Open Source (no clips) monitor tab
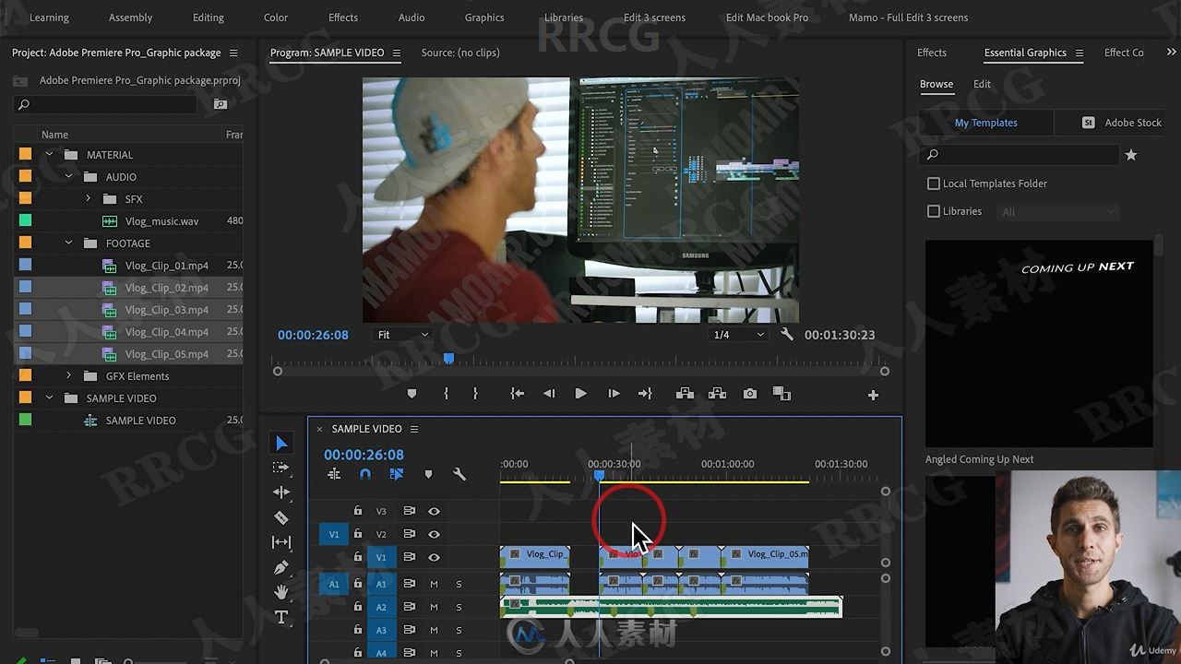1181x664 pixels. pyautogui.click(x=460, y=53)
